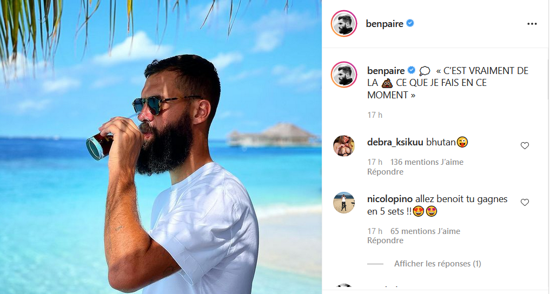The image size is (550, 294).
Task: Click the benpaire username in the caption
Action: tap(386, 71)
